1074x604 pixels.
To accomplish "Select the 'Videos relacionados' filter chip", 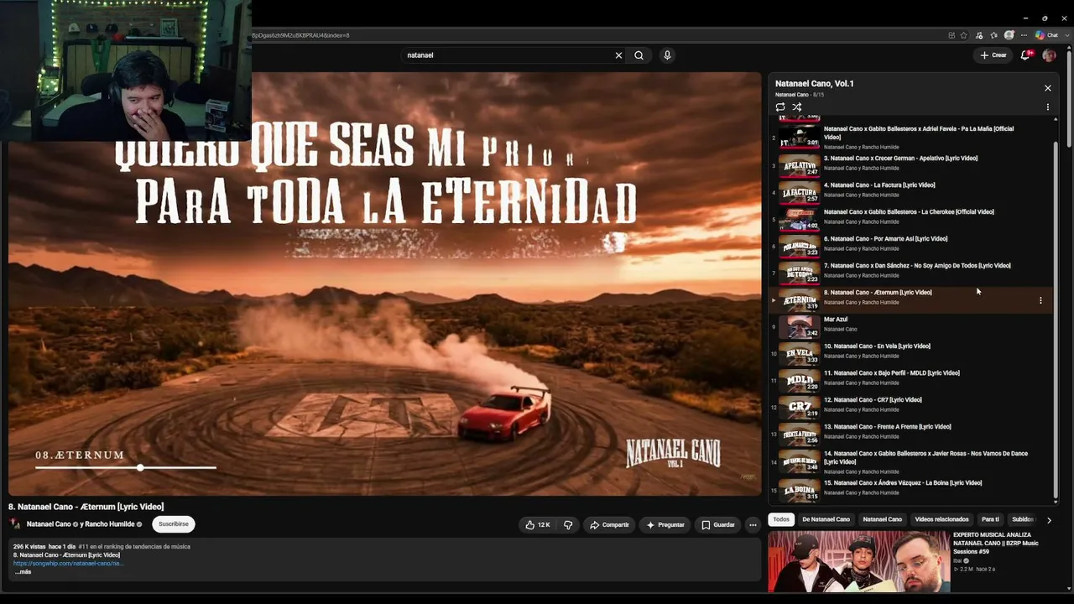I will (x=941, y=519).
